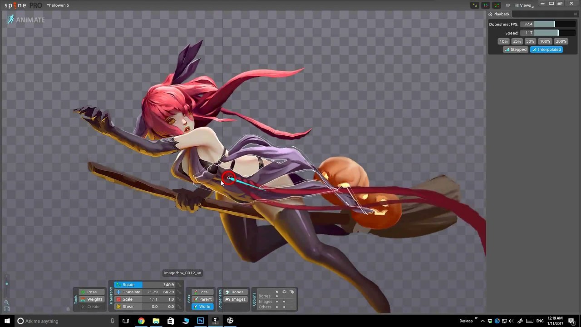This screenshot has height=327, width=581.
Task: Activate the Shear transform tool
Action: (x=128, y=307)
